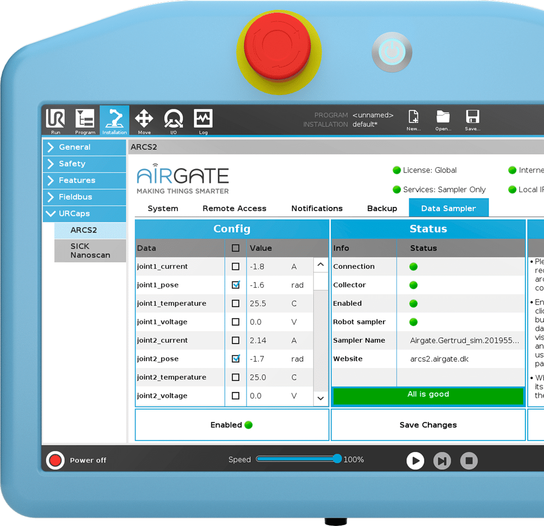Image resolution: width=544 pixels, height=526 pixels.
Task: Enable the joint1_current checkbox
Action: (236, 267)
